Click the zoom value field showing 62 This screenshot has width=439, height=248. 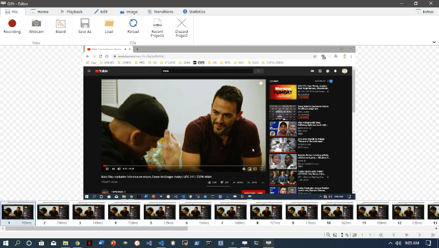pyautogui.click(x=335, y=235)
